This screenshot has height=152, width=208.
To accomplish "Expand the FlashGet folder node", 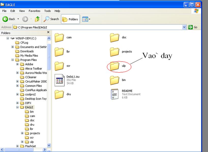I will [17, 146].
